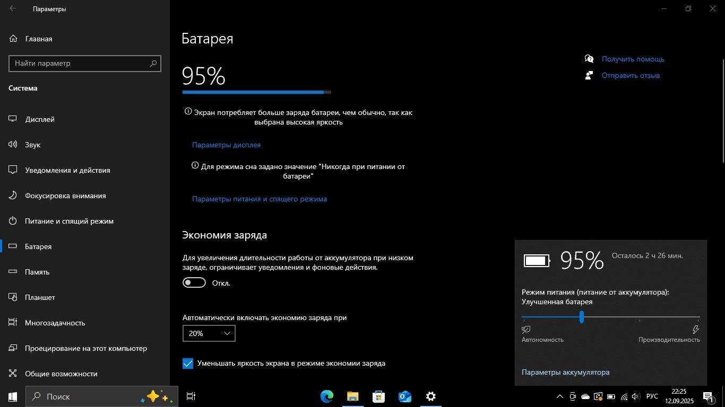Toggle the Экономия заряда switch
Image resolution: width=725 pixels, height=407 pixels.
pos(194,283)
